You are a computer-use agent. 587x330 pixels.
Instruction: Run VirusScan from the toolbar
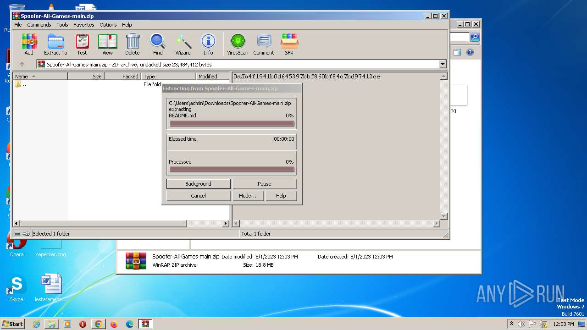[x=238, y=44]
